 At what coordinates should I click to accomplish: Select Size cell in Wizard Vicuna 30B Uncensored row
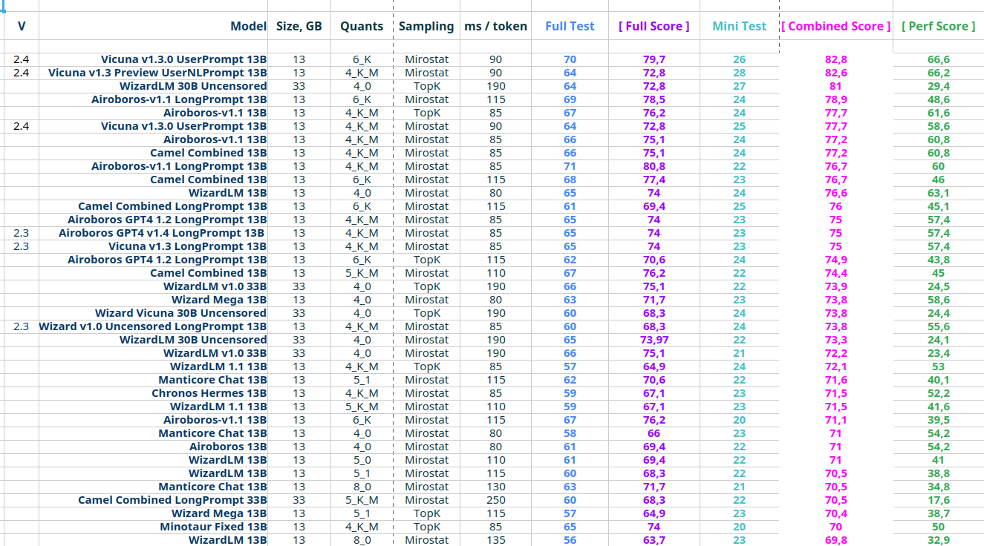coord(299,313)
